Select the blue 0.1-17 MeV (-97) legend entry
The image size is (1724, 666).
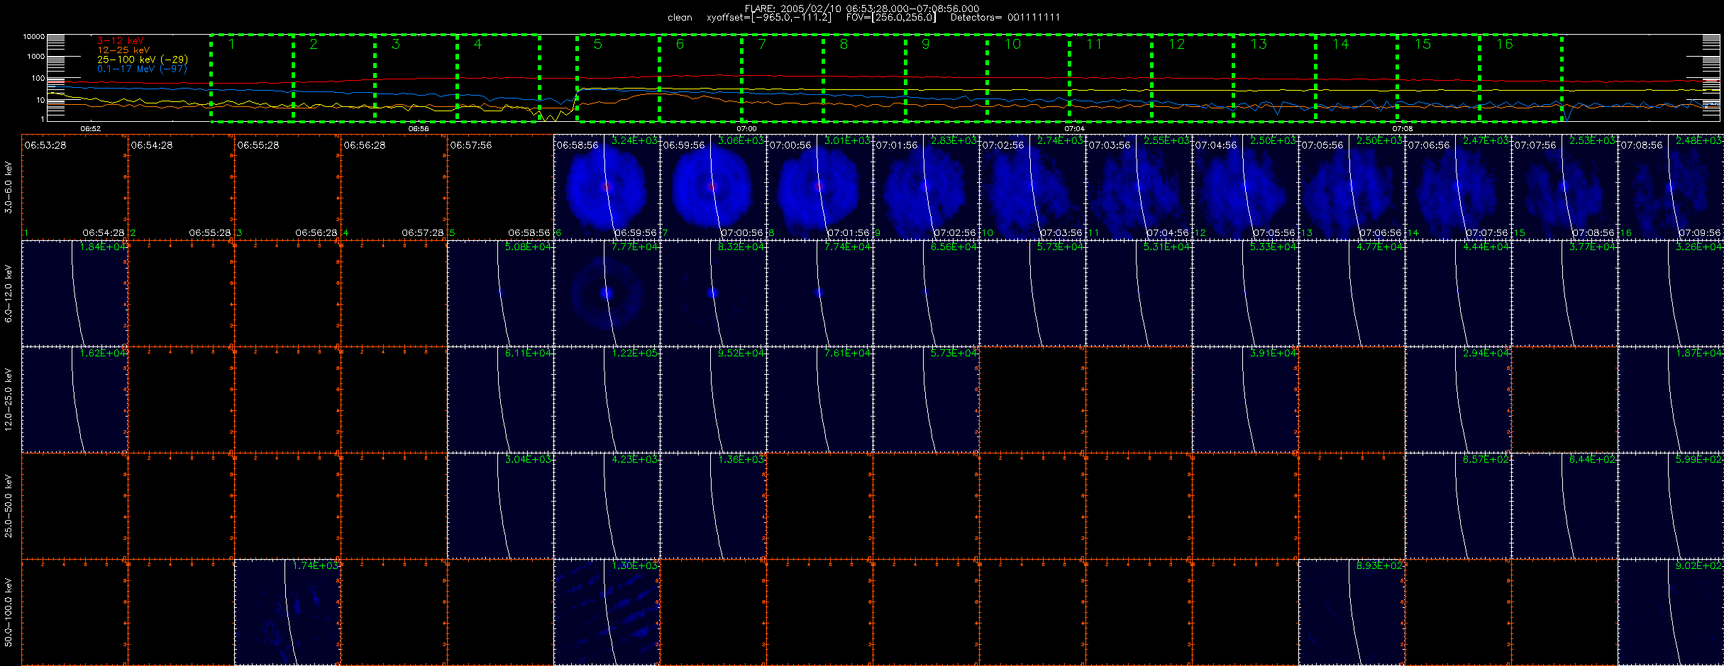click(142, 69)
